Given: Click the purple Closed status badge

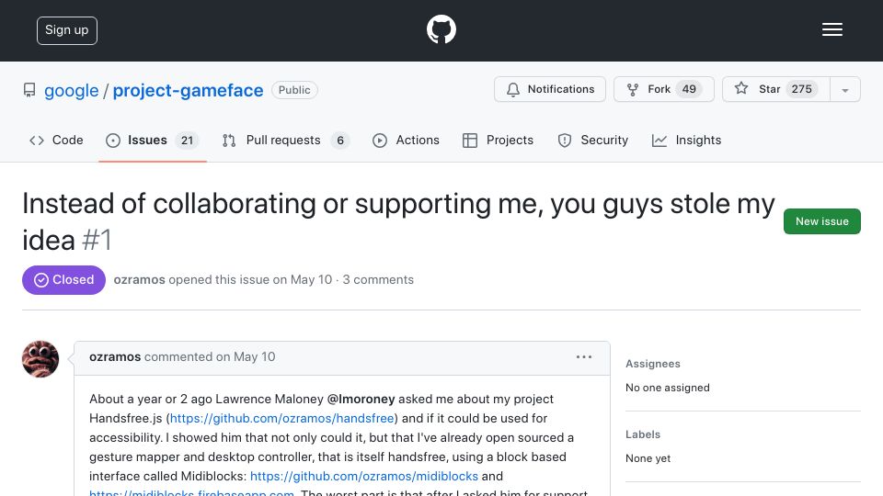Looking at the screenshot, I should (x=63, y=280).
